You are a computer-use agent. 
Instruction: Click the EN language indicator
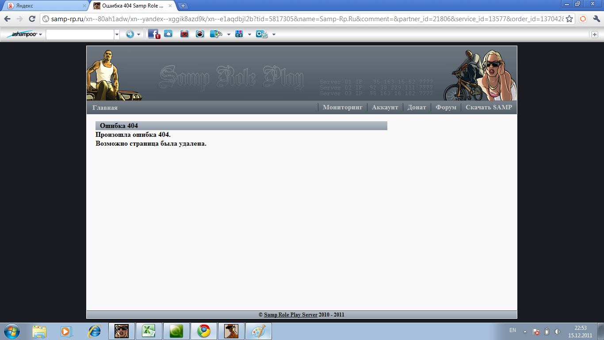tap(513, 330)
